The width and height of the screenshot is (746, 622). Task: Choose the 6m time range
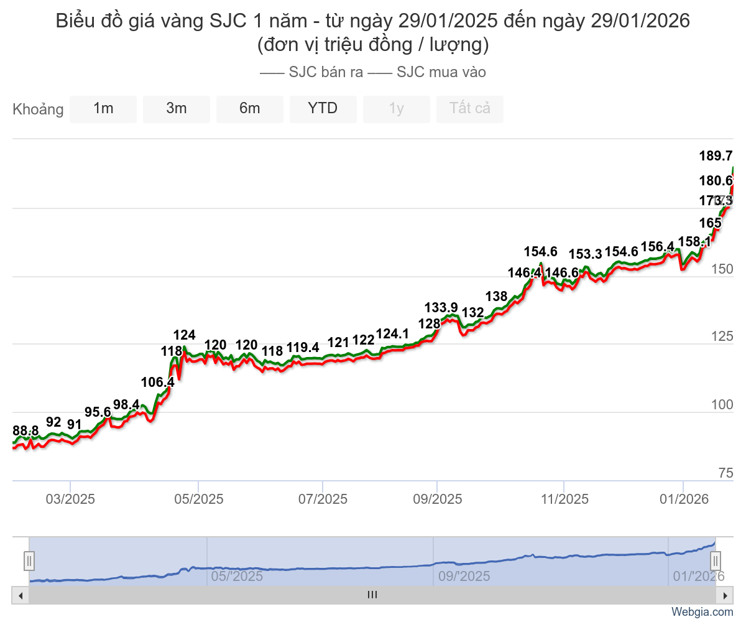(x=250, y=109)
